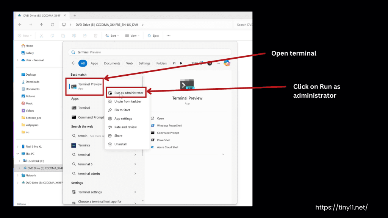Image resolution: width=388 pixels, height=218 pixels.
Task: Select Uninstall in the context menu
Action: click(x=120, y=144)
